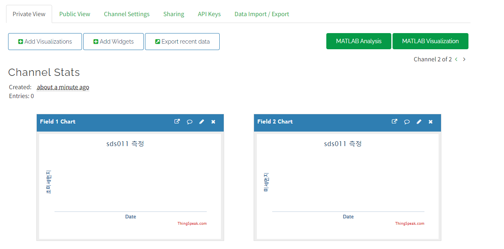Click Export recent data button
Screen dimensions: 504x249
182,42
